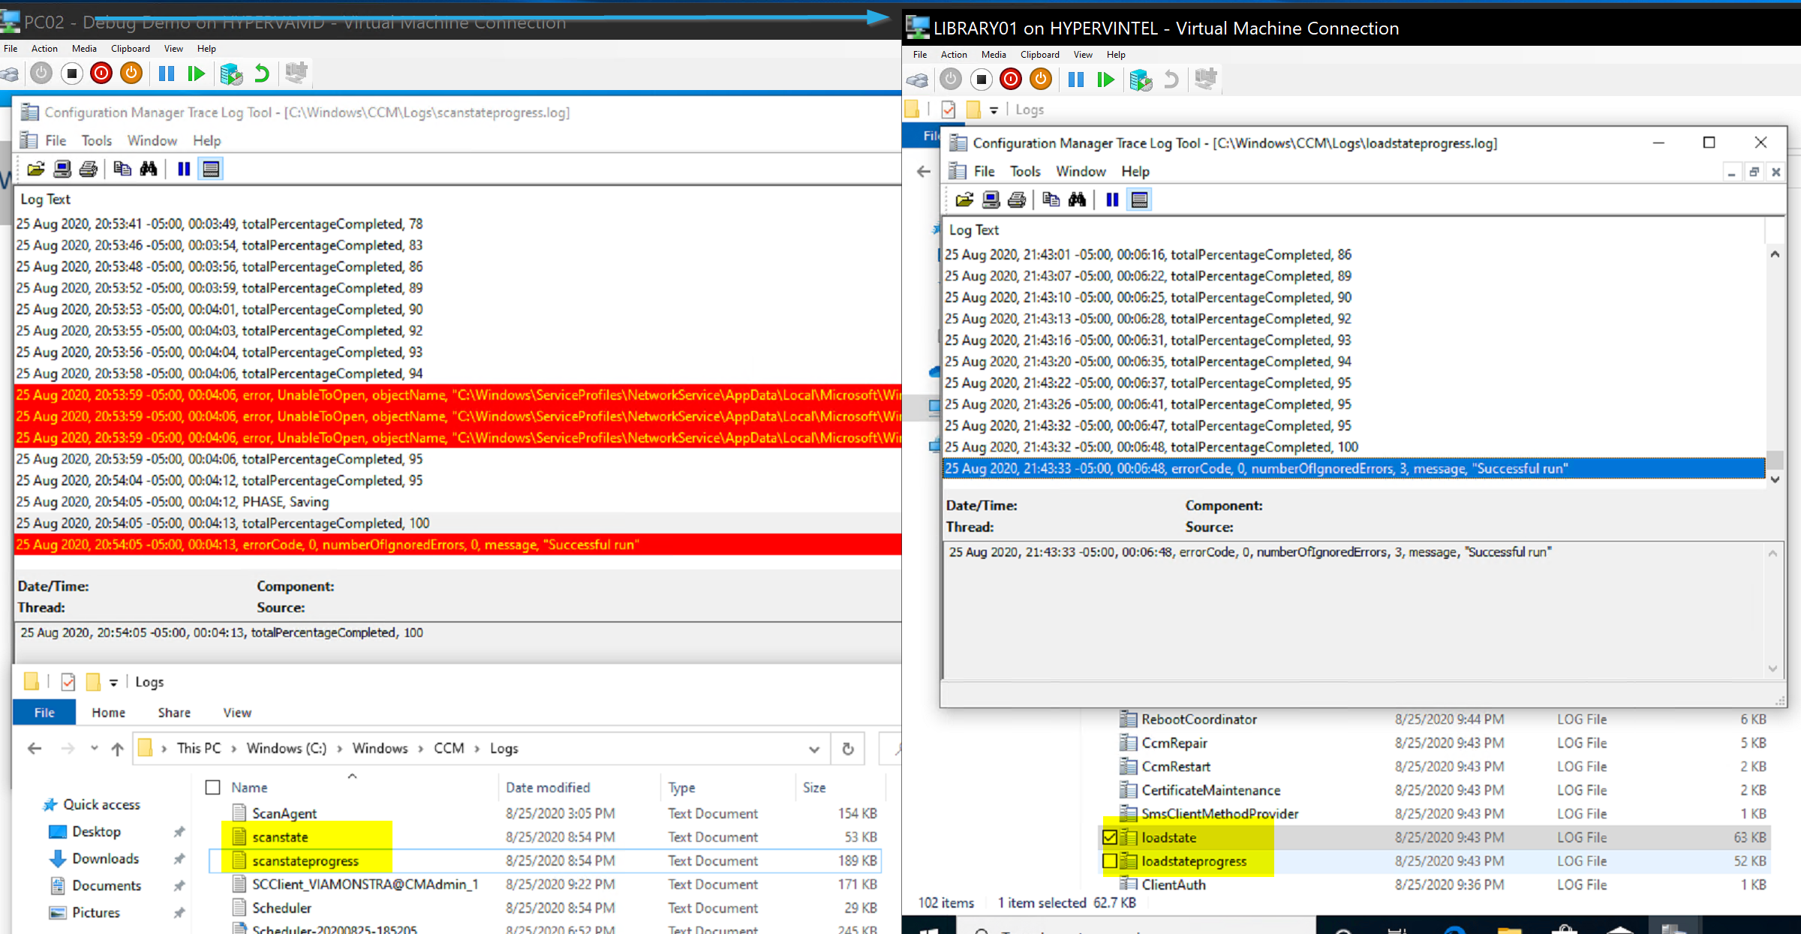Viewport: 1801px width, 934px height.
Task: Expand the address bar history dropdown
Action: point(814,749)
